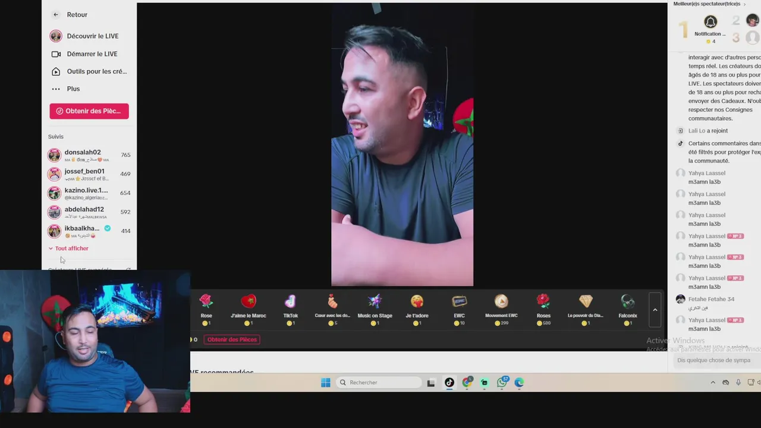Open donsalah02 followed live channel
Viewport: 761px width, 428px height.
pyautogui.click(x=89, y=155)
